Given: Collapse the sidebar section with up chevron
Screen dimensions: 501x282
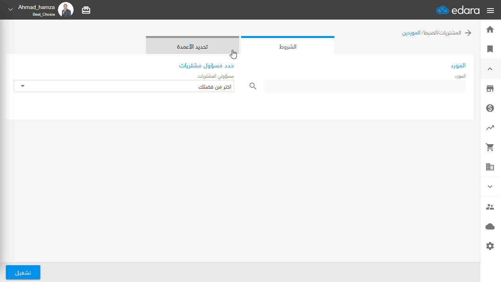Looking at the screenshot, I should pos(490,69).
